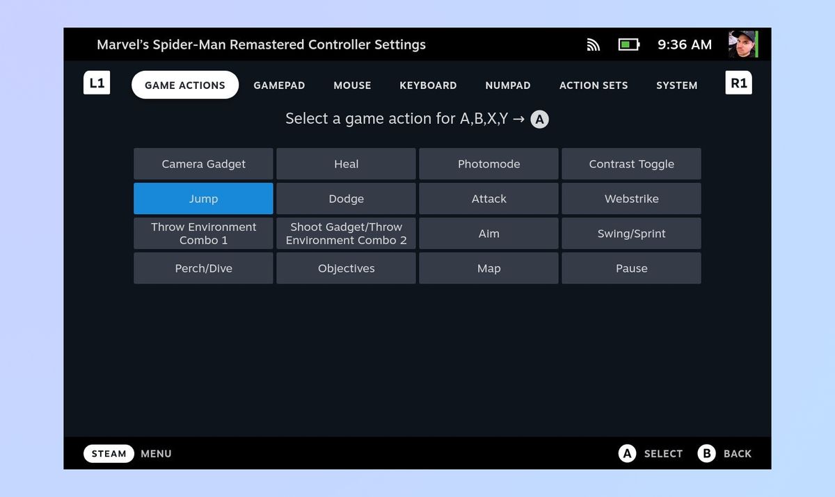Screen dimensions: 835x497
Task: Switch to the ACTION SETS tab
Action: click(594, 85)
